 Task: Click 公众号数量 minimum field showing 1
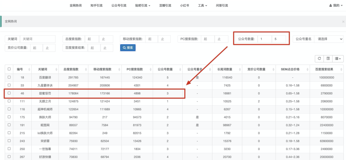point(265,39)
